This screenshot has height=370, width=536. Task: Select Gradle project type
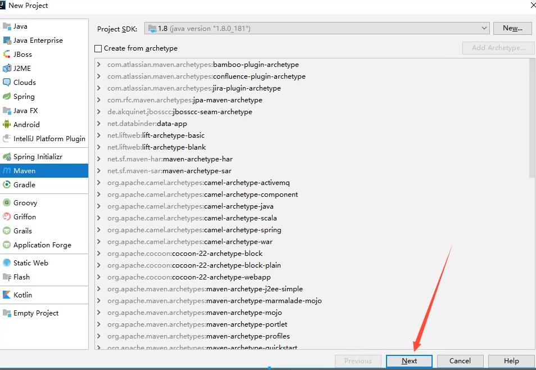click(x=44, y=185)
